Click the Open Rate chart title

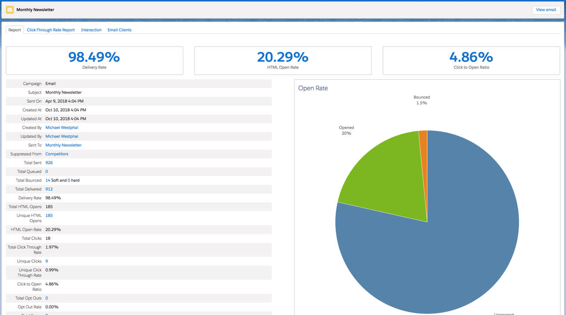313,88
